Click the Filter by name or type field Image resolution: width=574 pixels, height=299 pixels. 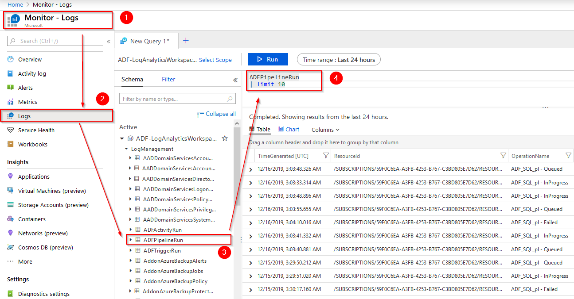177,99
